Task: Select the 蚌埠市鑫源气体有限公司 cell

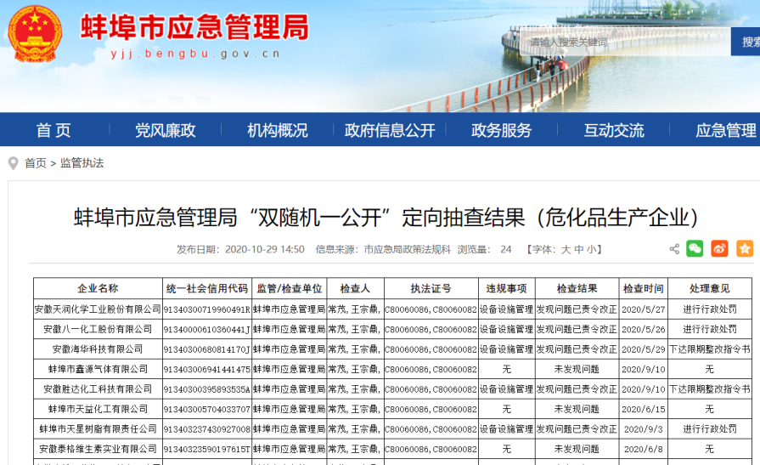Action: 98,369
